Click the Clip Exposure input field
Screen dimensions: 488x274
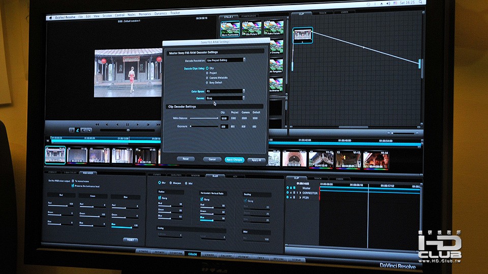click(x=224, y=126)
